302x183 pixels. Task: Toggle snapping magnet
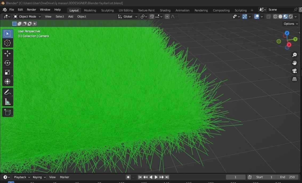click(152, 17)
